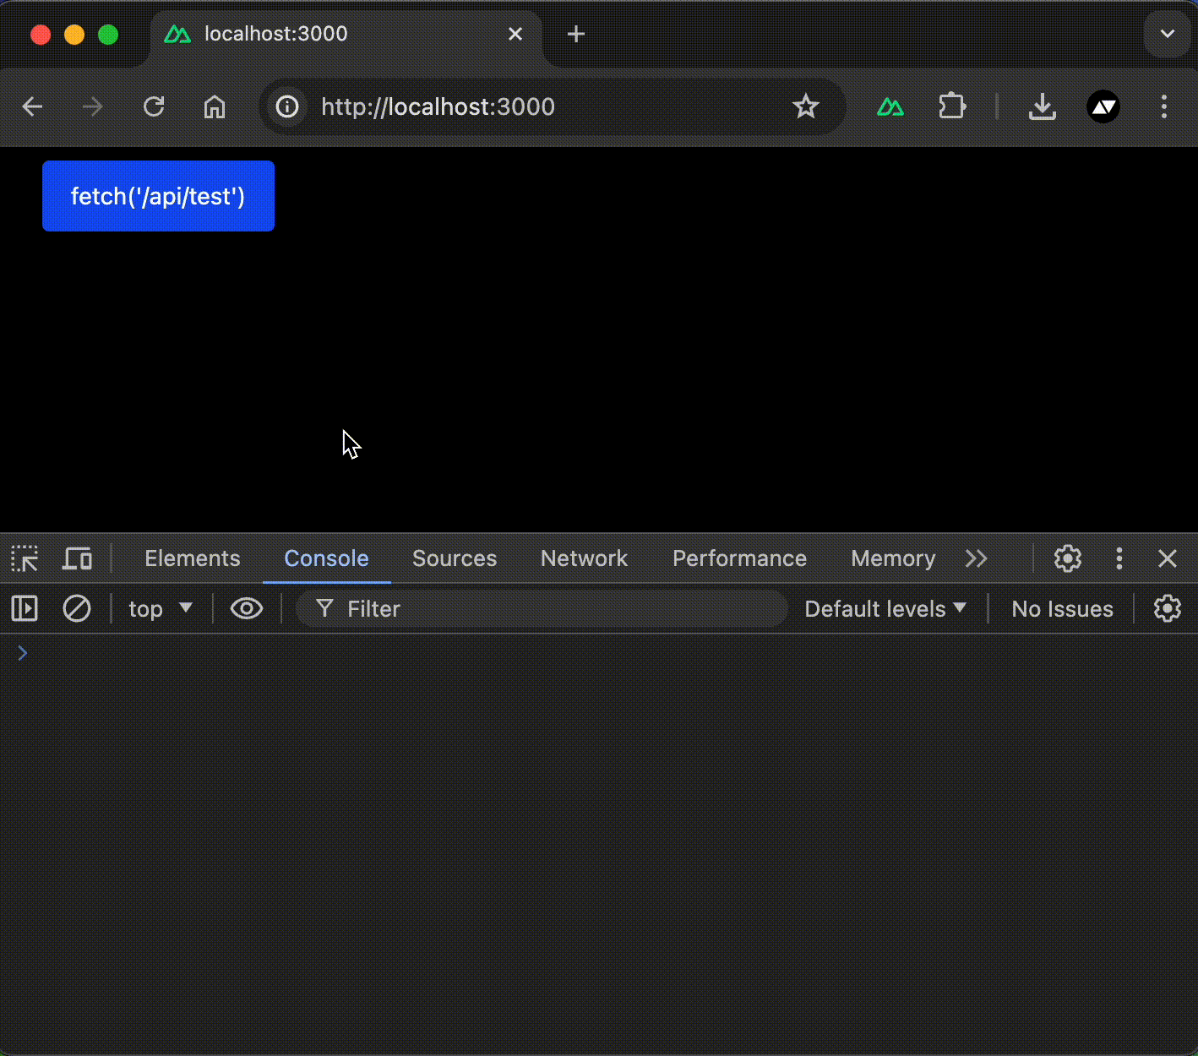Toggle the device toolbar
Image resolution: width=1198 pixels, height=1056 pixels.
click(x=78, y=558)
